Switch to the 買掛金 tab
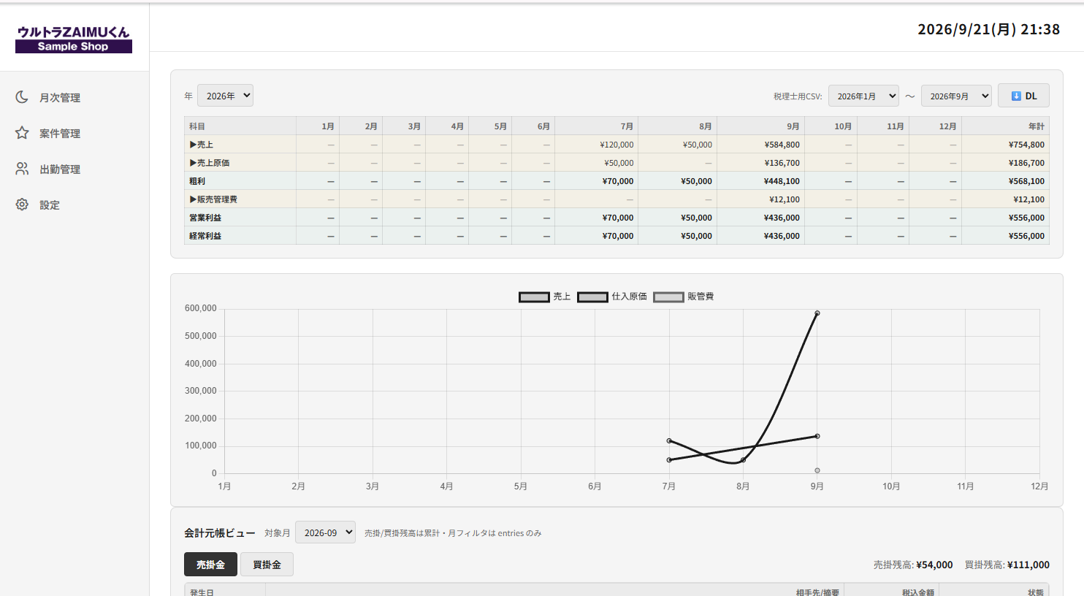Viewport: 1084px width, 596px height. tap(267, 565)
